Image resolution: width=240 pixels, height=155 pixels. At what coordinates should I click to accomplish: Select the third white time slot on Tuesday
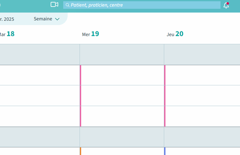click(x=39, y=116)
